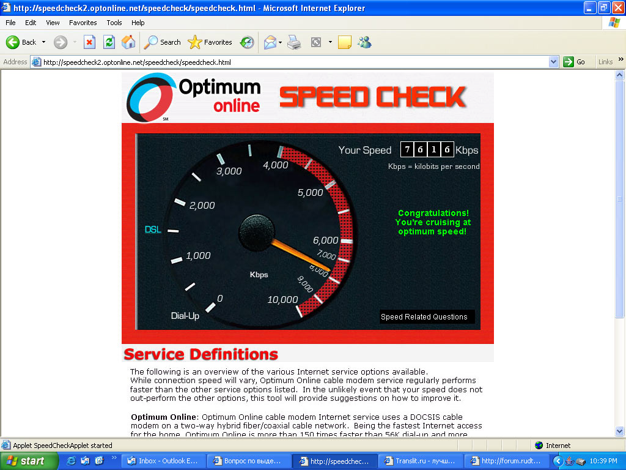The height and width of the screenshot is (470, 626).
Task: Launch Internet Explorer from Quick Launch
Action: [x=72, y=461]
